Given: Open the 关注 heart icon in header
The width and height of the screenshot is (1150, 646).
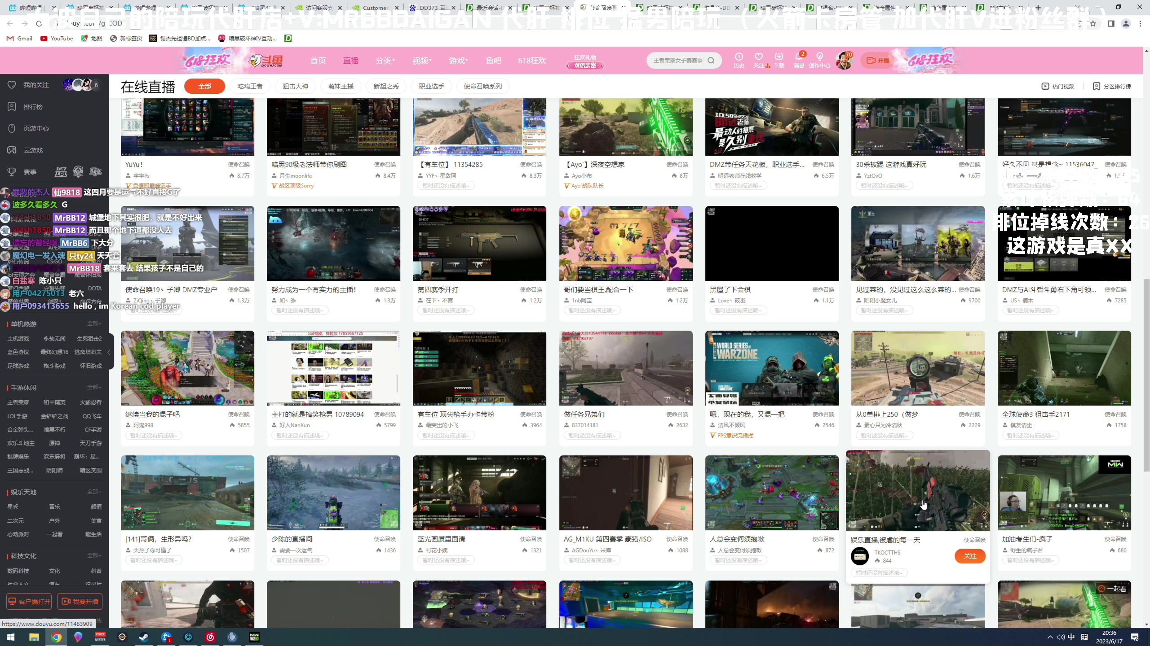Looking at the screenshot, I should click(x=759, y=60).
